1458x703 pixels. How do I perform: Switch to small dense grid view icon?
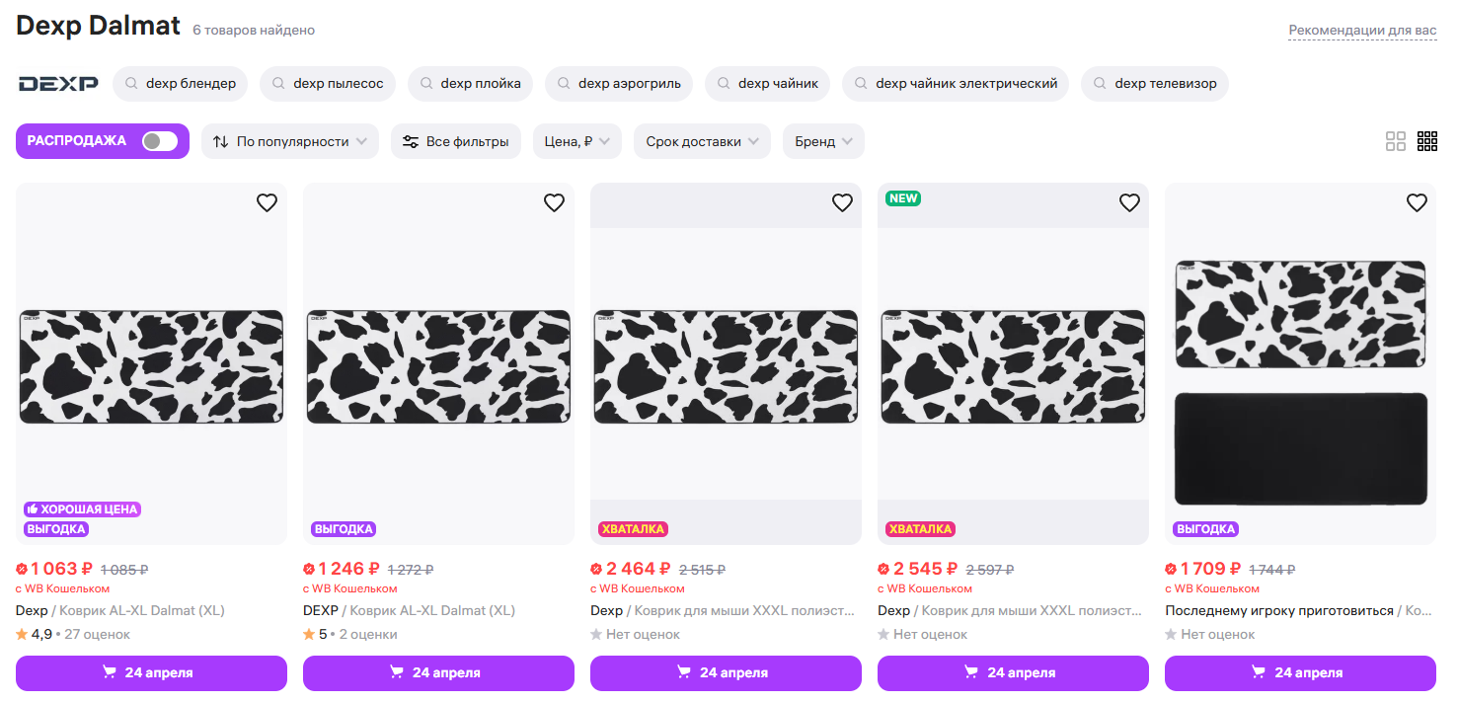[x=1427, y=141]
